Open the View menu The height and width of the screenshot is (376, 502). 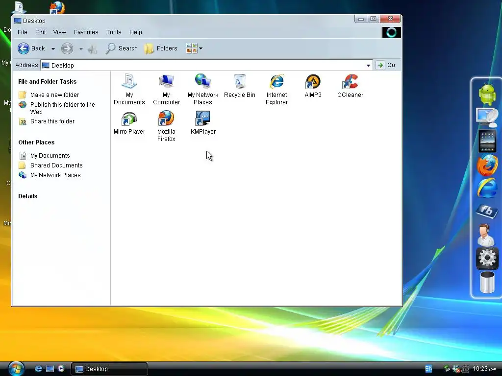click(59, 32)
